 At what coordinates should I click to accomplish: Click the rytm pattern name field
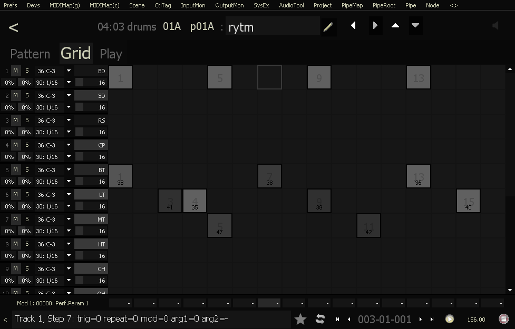click(272, 27)
